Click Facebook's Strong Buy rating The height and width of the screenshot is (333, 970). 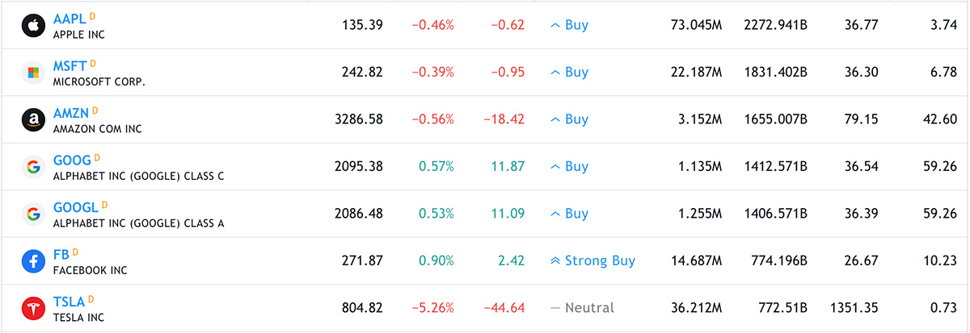coord(593,261)
